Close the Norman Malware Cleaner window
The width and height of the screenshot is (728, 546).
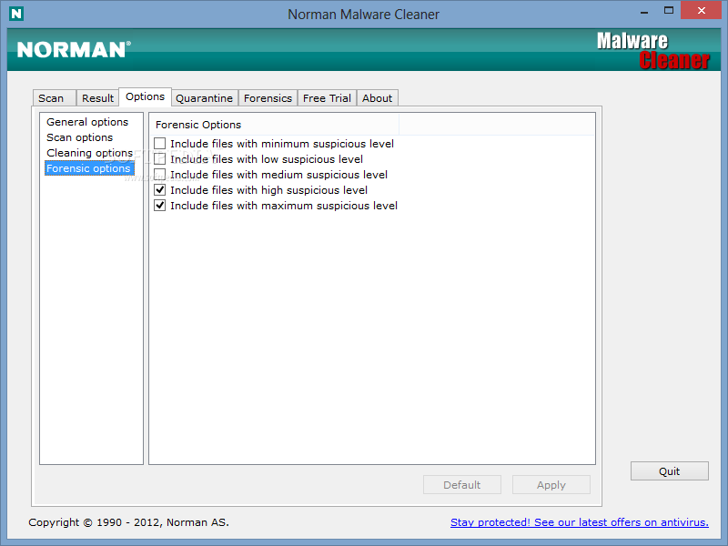(x=701, y=10)
